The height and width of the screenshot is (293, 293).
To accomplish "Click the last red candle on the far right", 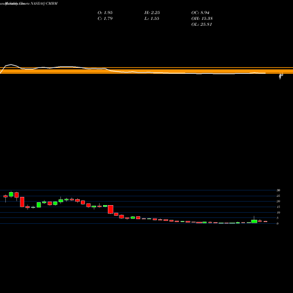I will pyautogui.click(x=265, y=222).
